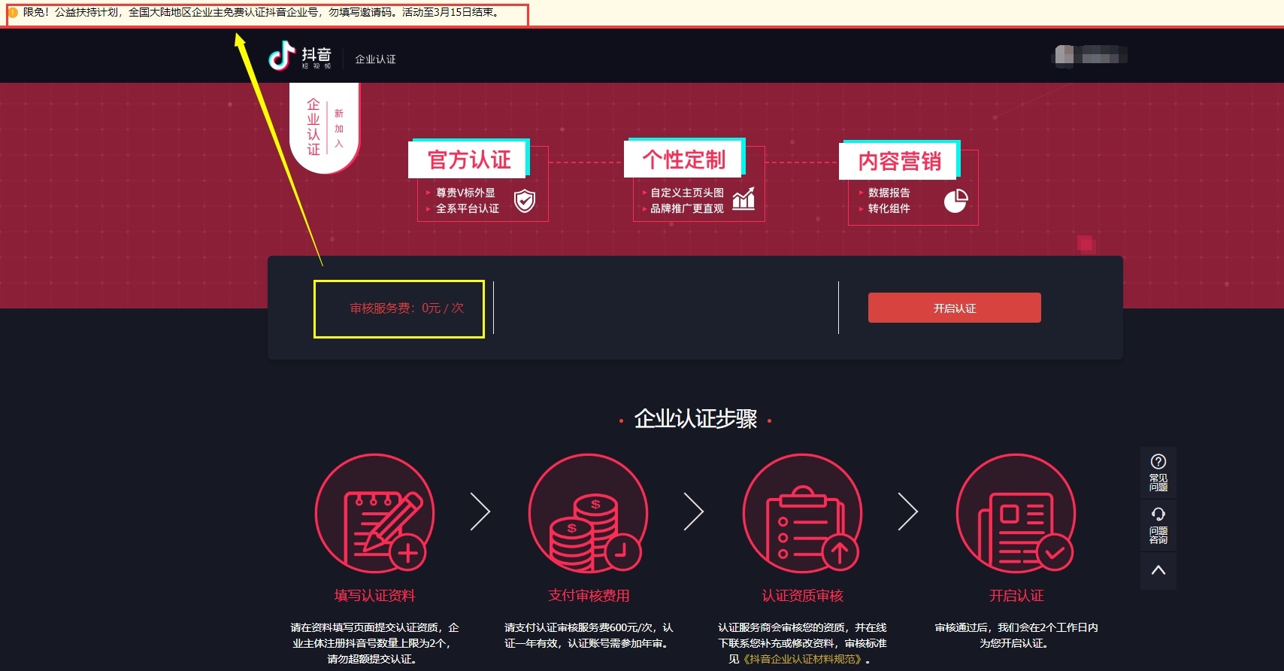The image size is (1284, 671).
Task: Click the 认证资质审核 clipboard step icon
Action: click(x=802, y=513)
